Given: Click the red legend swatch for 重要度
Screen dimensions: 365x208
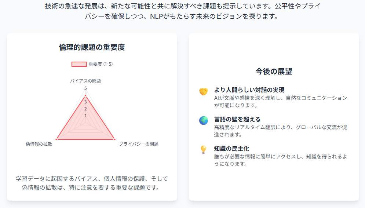Looking at the screenshot, I should [79, 64].
